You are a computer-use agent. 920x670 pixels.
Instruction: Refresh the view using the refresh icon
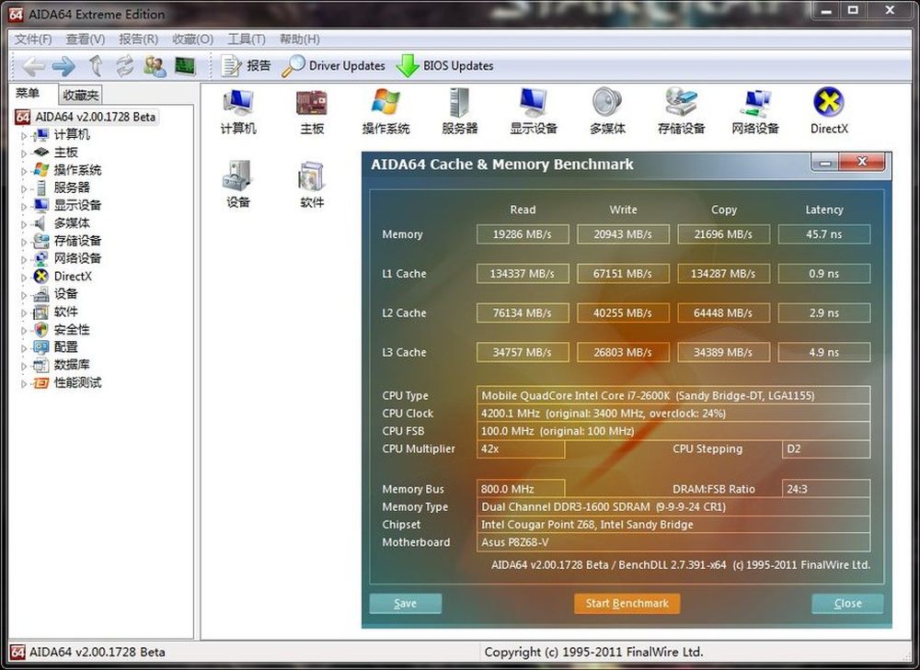coord(124,65)
